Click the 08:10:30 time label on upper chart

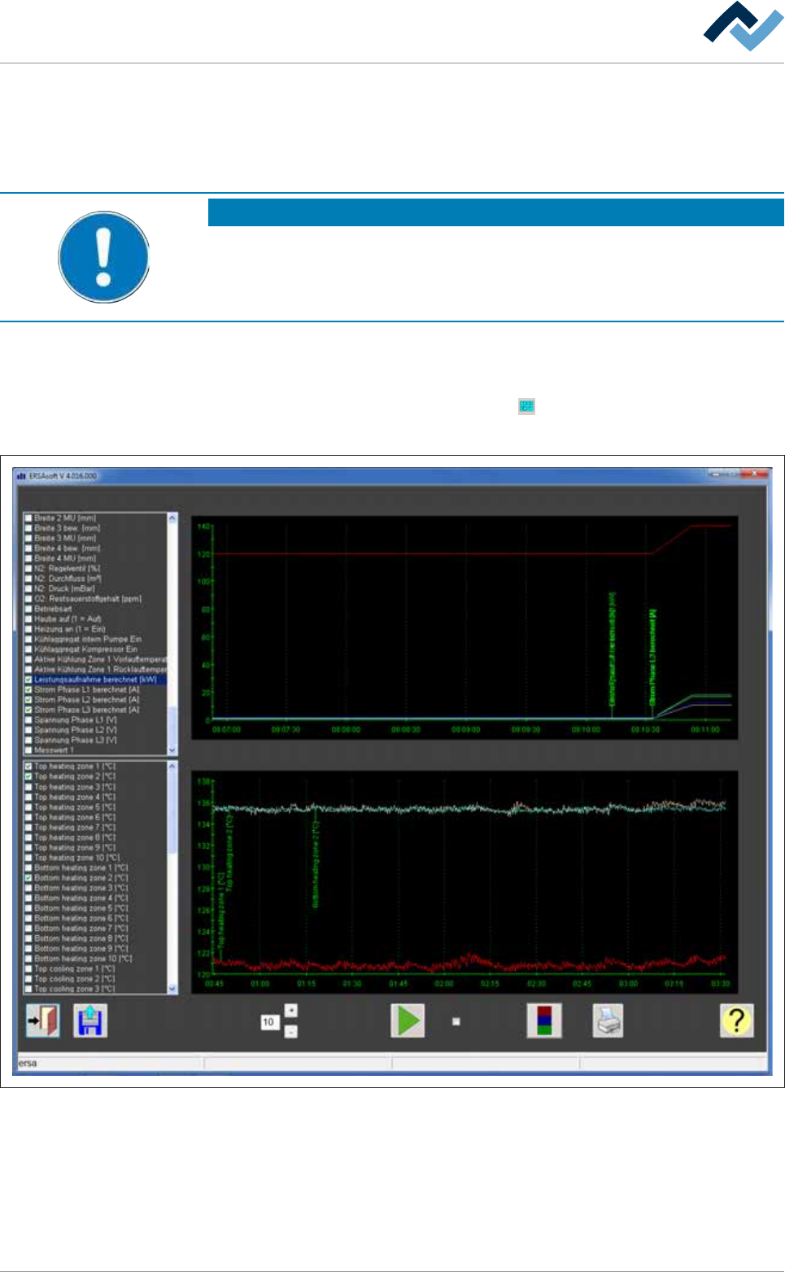coord(645,730)
